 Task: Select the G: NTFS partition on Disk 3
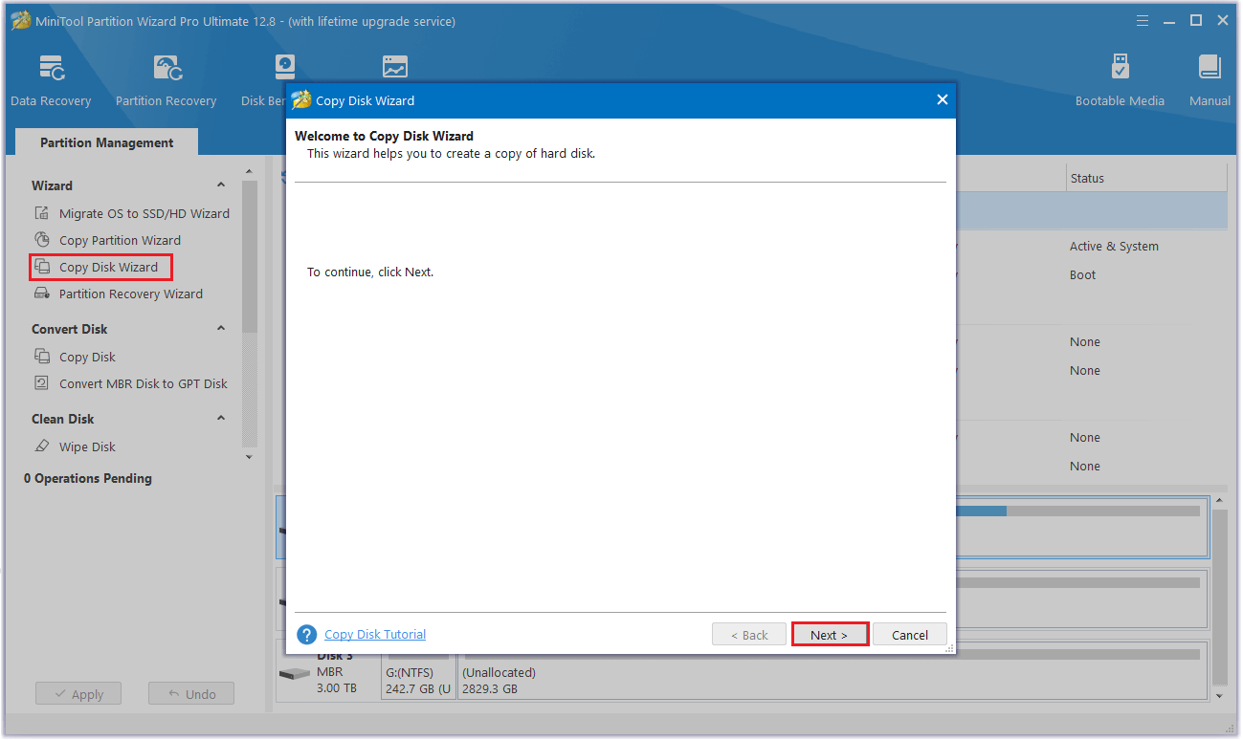(418, 680)
